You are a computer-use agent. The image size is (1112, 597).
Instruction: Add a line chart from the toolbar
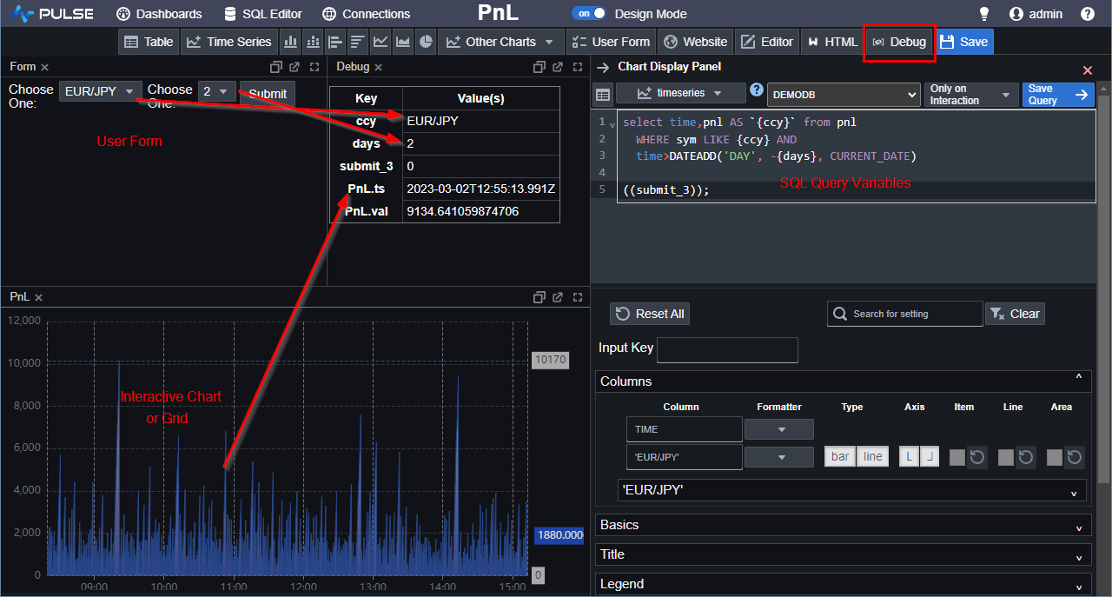click(x=381, y=42)
